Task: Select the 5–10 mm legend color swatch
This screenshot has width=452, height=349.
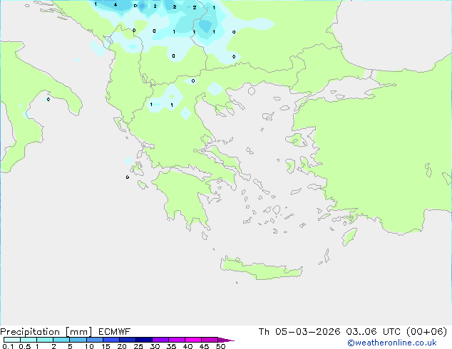Action: pos(78,340)
